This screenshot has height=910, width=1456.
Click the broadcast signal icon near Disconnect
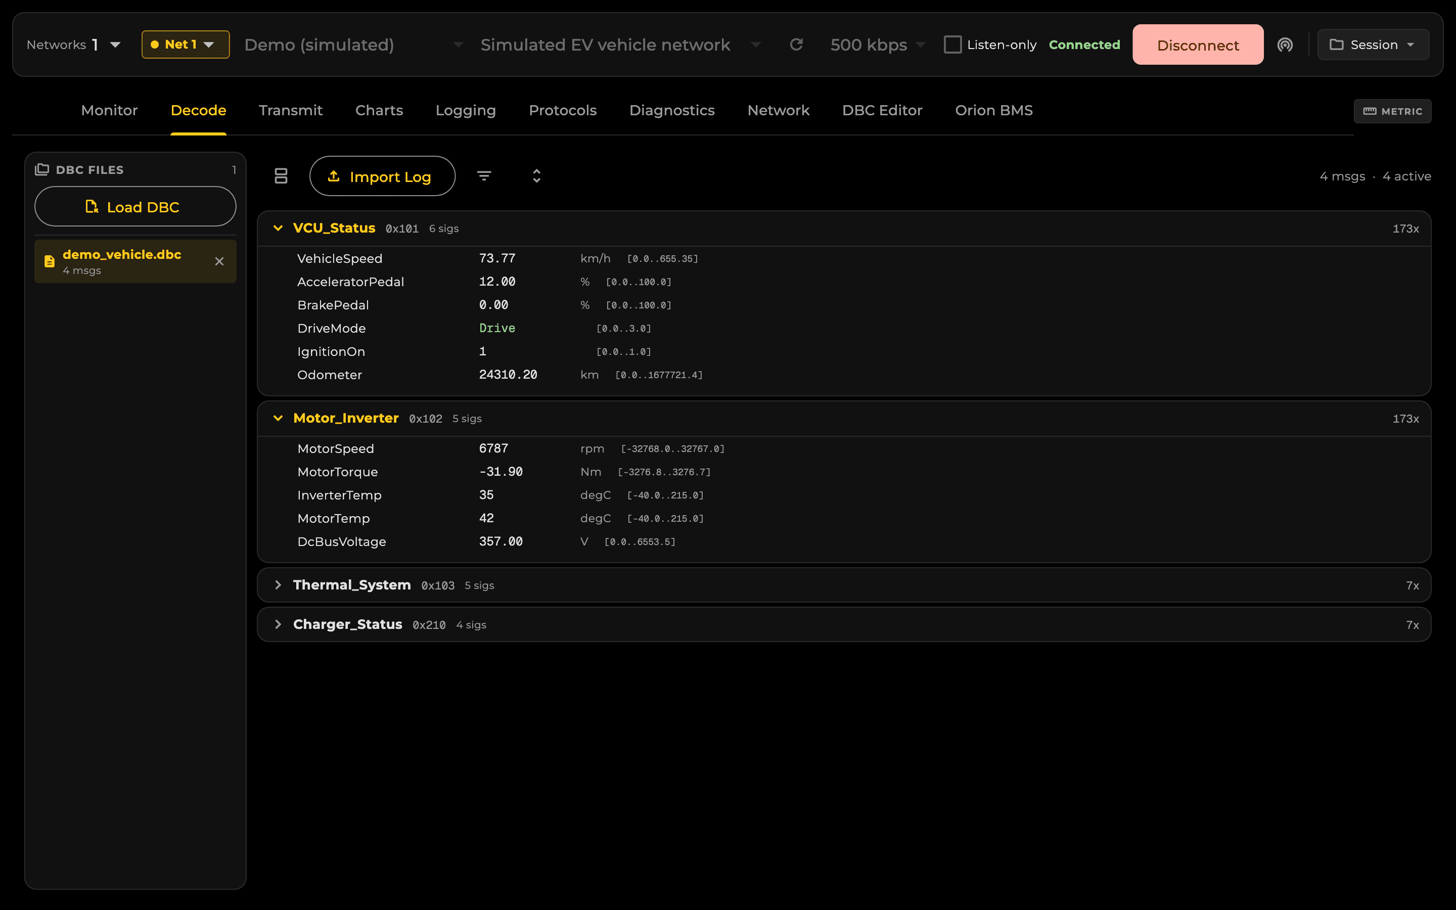[1285, 44]
